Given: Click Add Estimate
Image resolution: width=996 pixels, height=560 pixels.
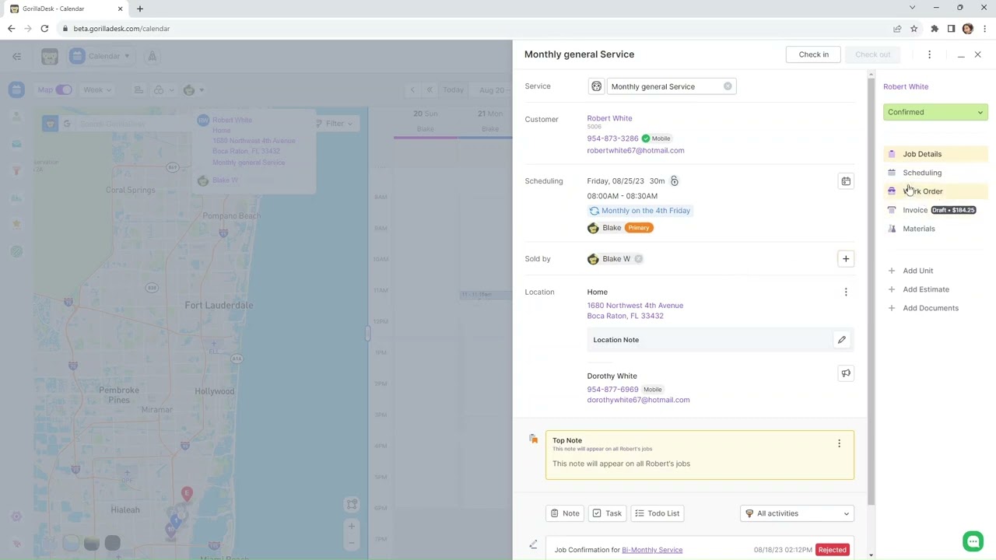Looking at the screenshot, I should pyautogui.click(x=925, y=289).
